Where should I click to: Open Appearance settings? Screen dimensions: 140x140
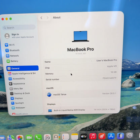coord(17,84)
